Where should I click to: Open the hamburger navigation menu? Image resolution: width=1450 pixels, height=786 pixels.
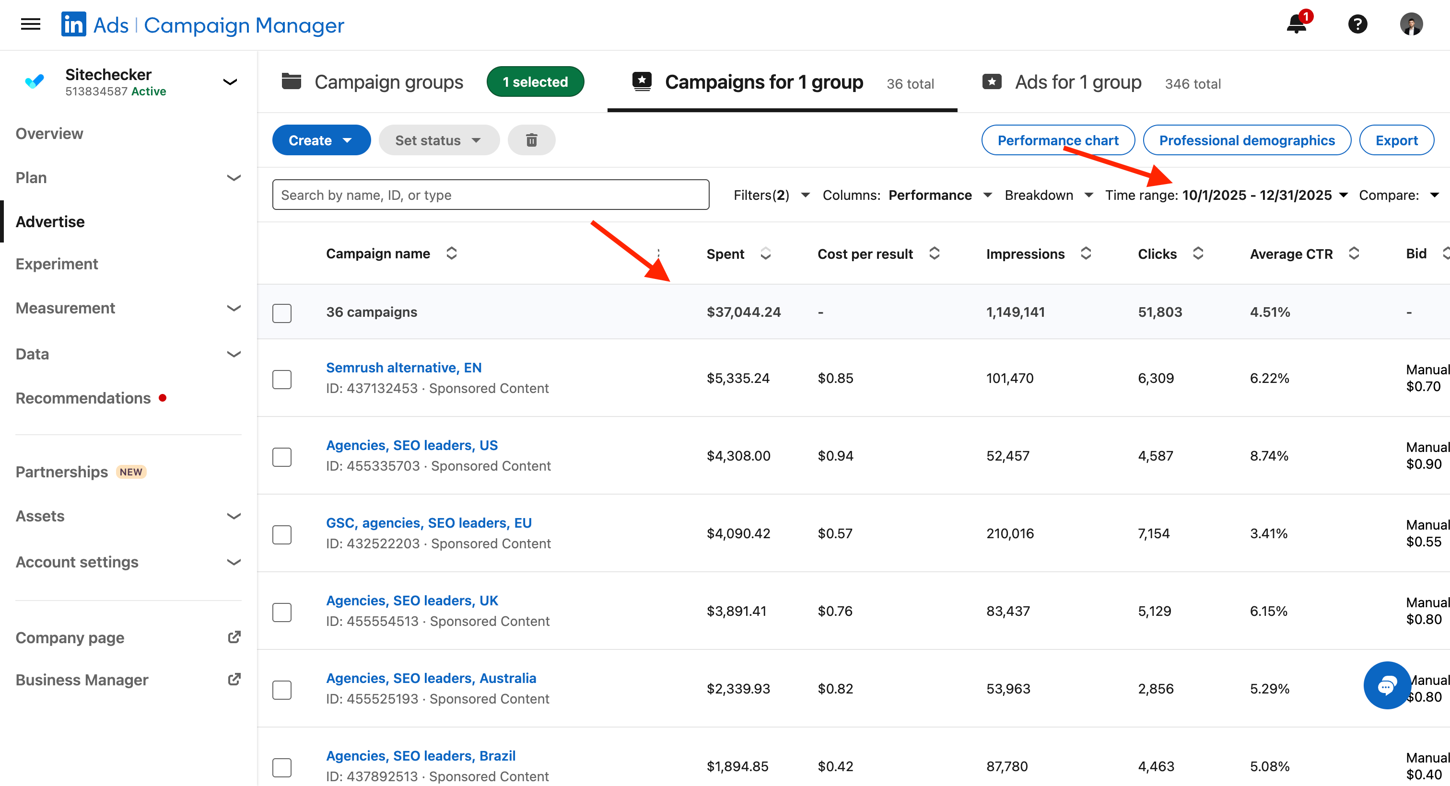coord(30,24)
